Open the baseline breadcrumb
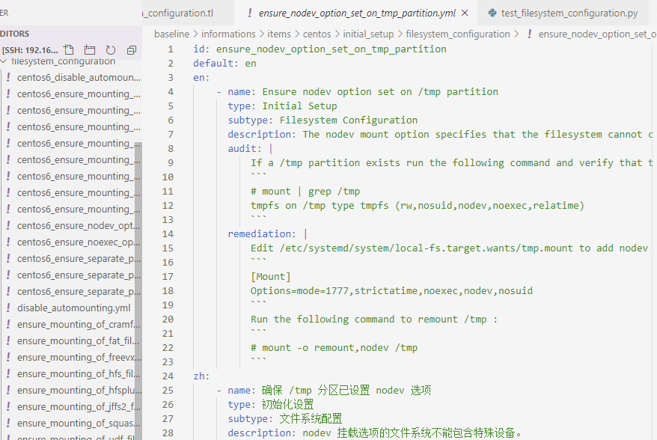This screenshot has height=440, width=657. (x=172, y=34)
